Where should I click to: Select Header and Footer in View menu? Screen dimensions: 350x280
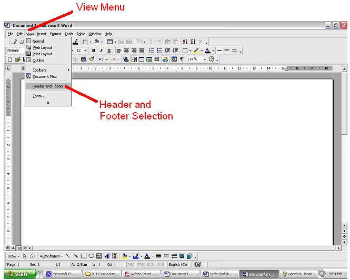pyautogui.click(x=48, y=86)
